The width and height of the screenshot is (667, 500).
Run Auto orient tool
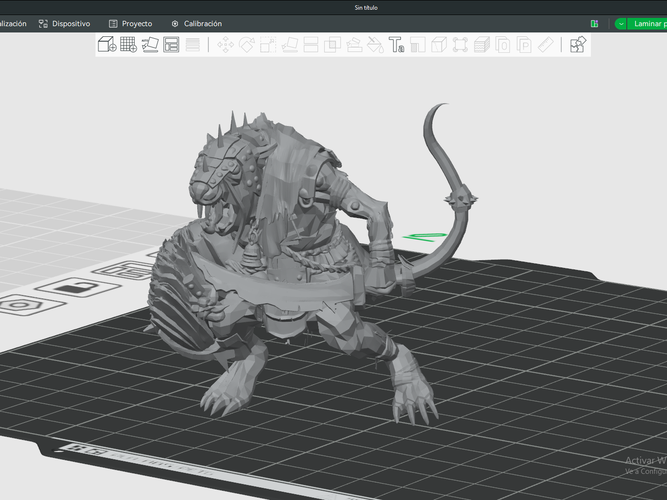pos(150,45)
